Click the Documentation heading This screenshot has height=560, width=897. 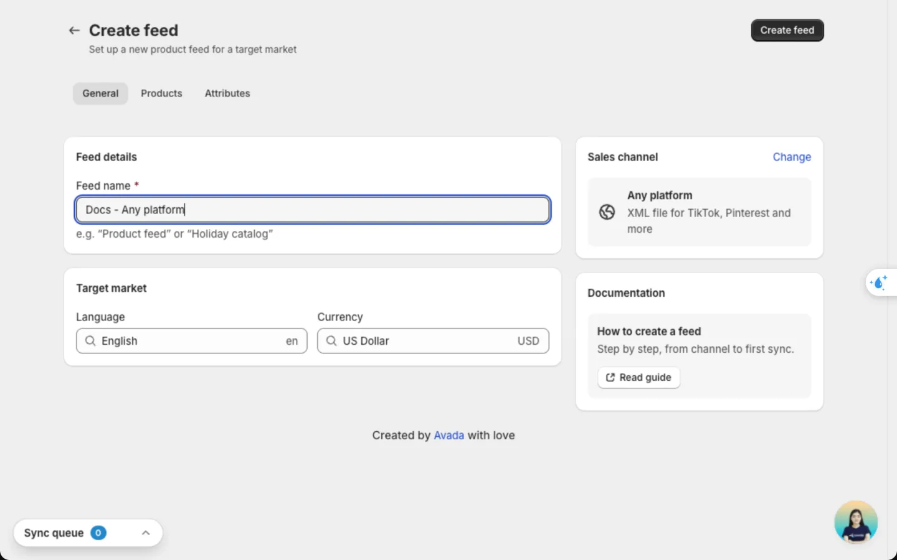626,293
